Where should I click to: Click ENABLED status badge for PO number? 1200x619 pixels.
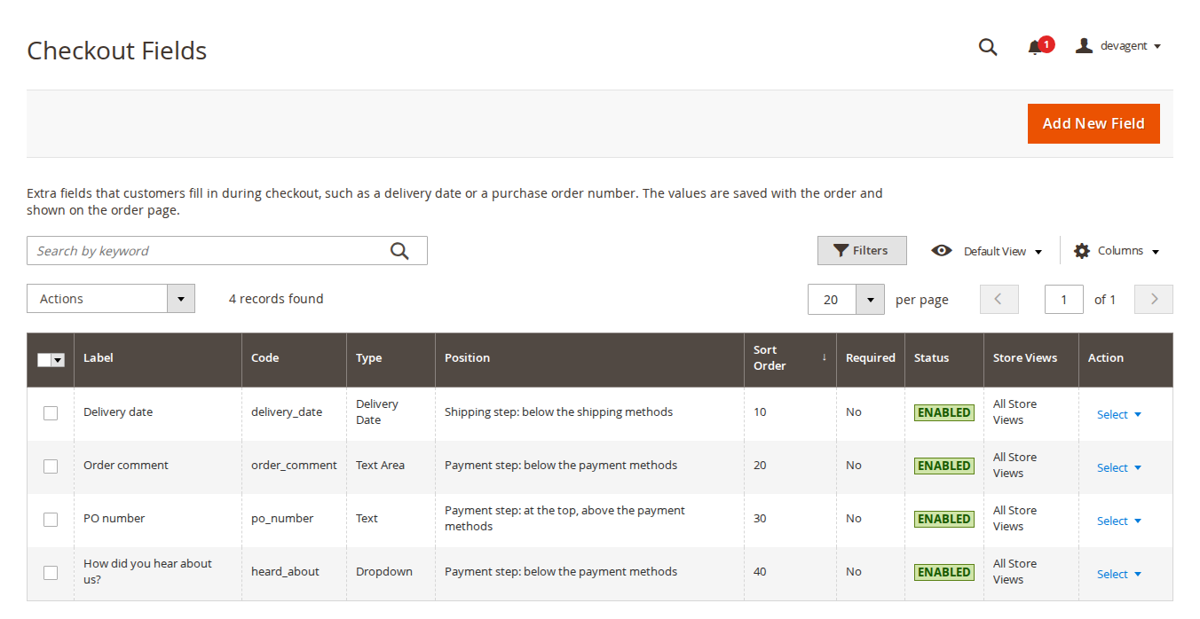943,519
